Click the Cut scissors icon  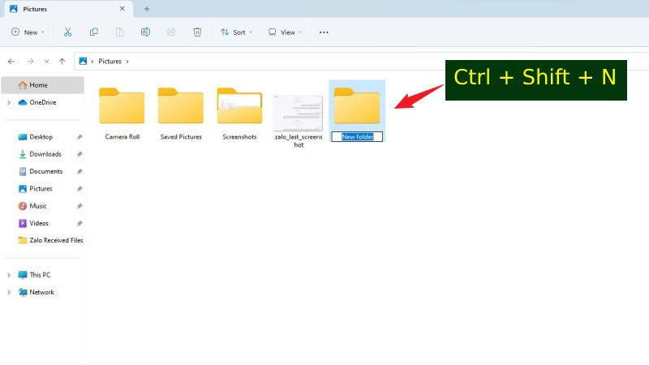pos(68,32)
